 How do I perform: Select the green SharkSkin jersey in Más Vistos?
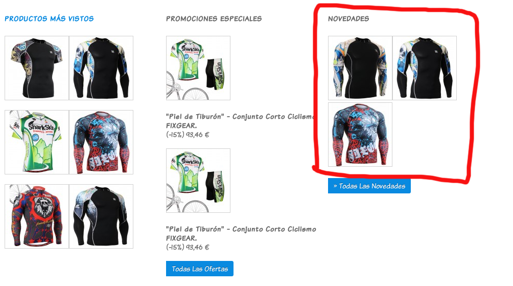[37, 142]
